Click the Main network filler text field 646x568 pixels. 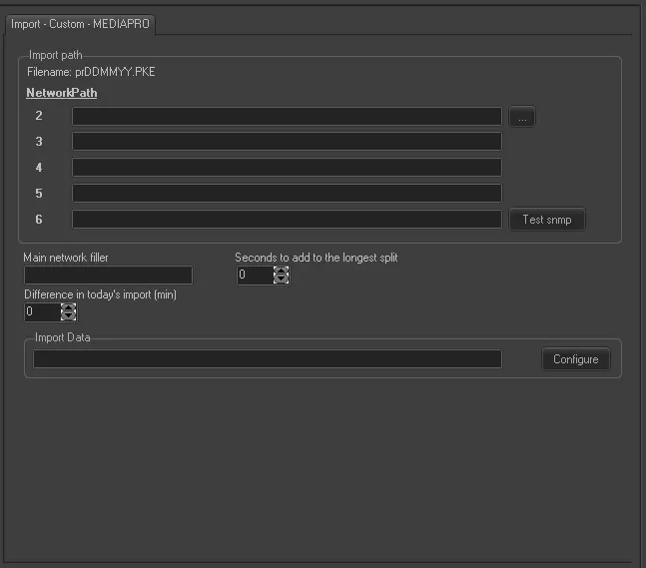point(108,276)
